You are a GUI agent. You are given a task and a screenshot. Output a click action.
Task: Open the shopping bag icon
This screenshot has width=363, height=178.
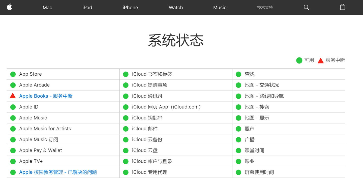pyautogui.click(x=343, y=7)
